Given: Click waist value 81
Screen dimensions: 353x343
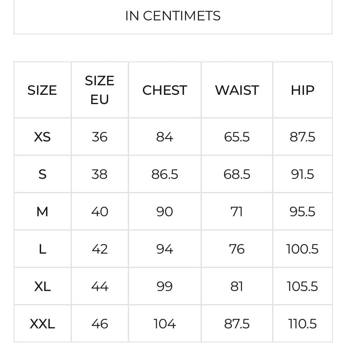Looking at the screenshot, I should coord(237,286).
